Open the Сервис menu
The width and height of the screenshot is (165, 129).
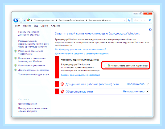[44, 26]
